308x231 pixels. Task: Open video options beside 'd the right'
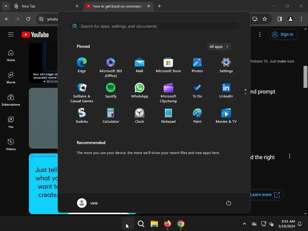pyautogui.click(x=290, y=156)
